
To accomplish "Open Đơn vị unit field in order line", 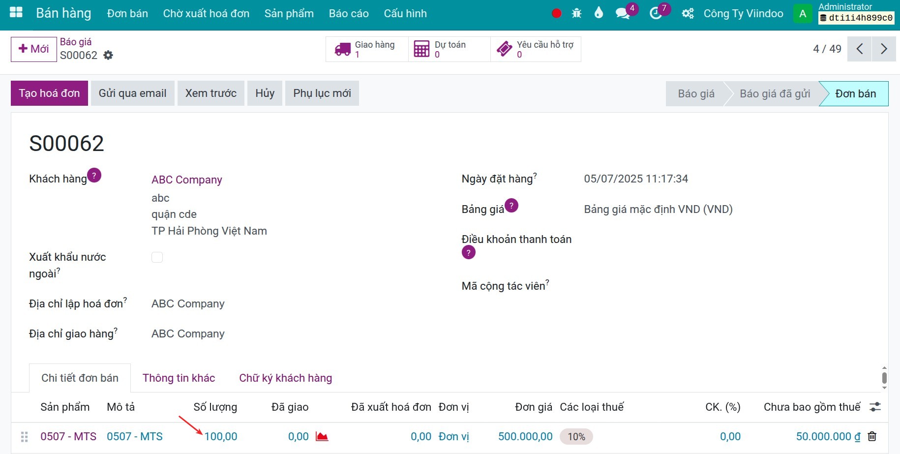I will click(453, 436).
